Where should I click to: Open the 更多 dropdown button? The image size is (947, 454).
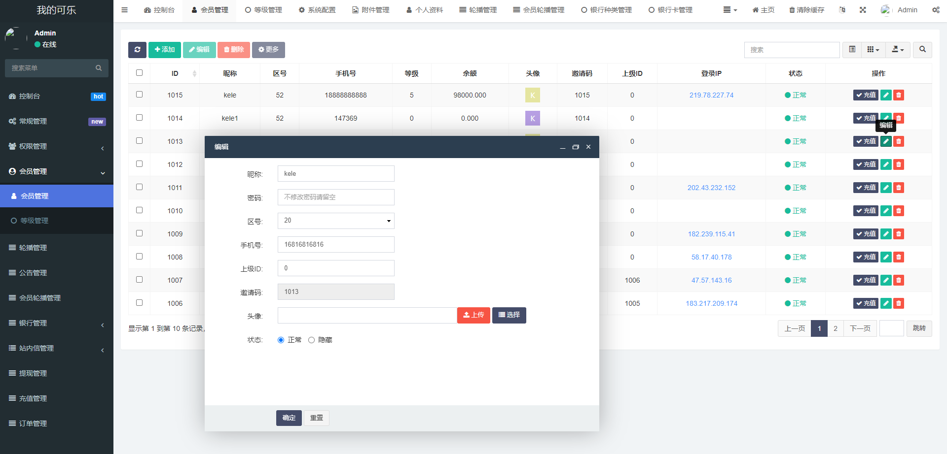[x=268, y=50]
